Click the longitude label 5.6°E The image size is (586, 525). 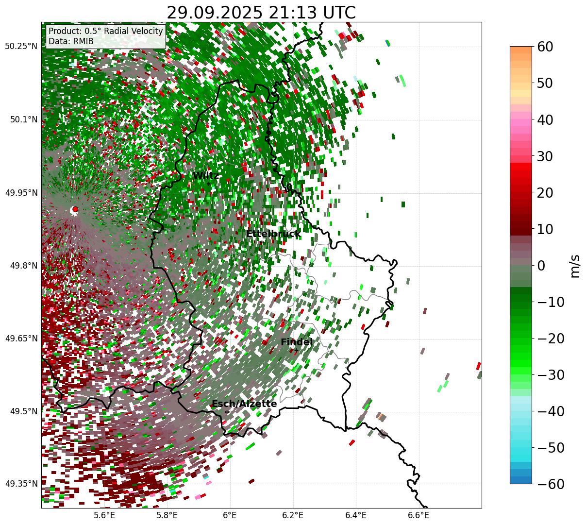pyautogui.click(x=104, y=516)
